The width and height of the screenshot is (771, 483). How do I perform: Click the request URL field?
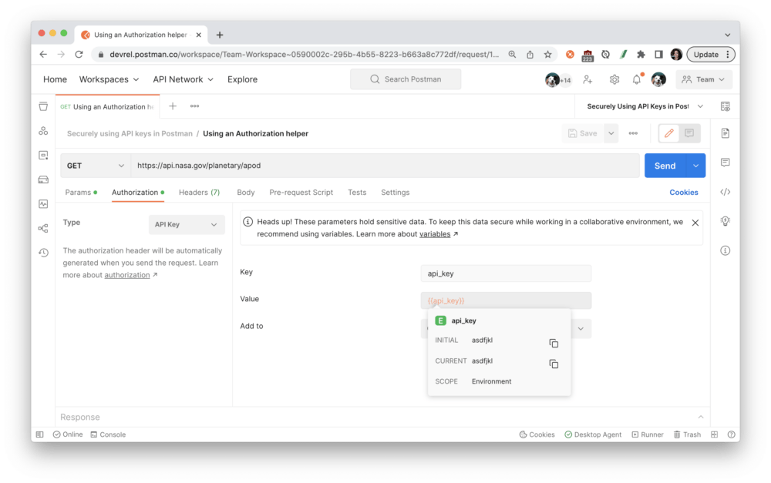[x=385, y=166]
